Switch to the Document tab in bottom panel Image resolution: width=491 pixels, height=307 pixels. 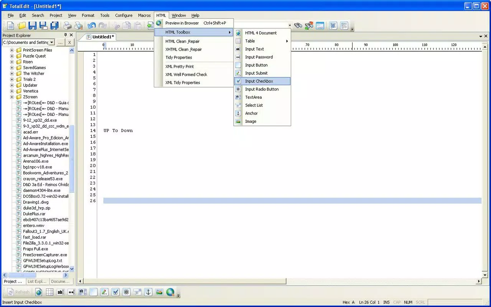click(60, 281)
